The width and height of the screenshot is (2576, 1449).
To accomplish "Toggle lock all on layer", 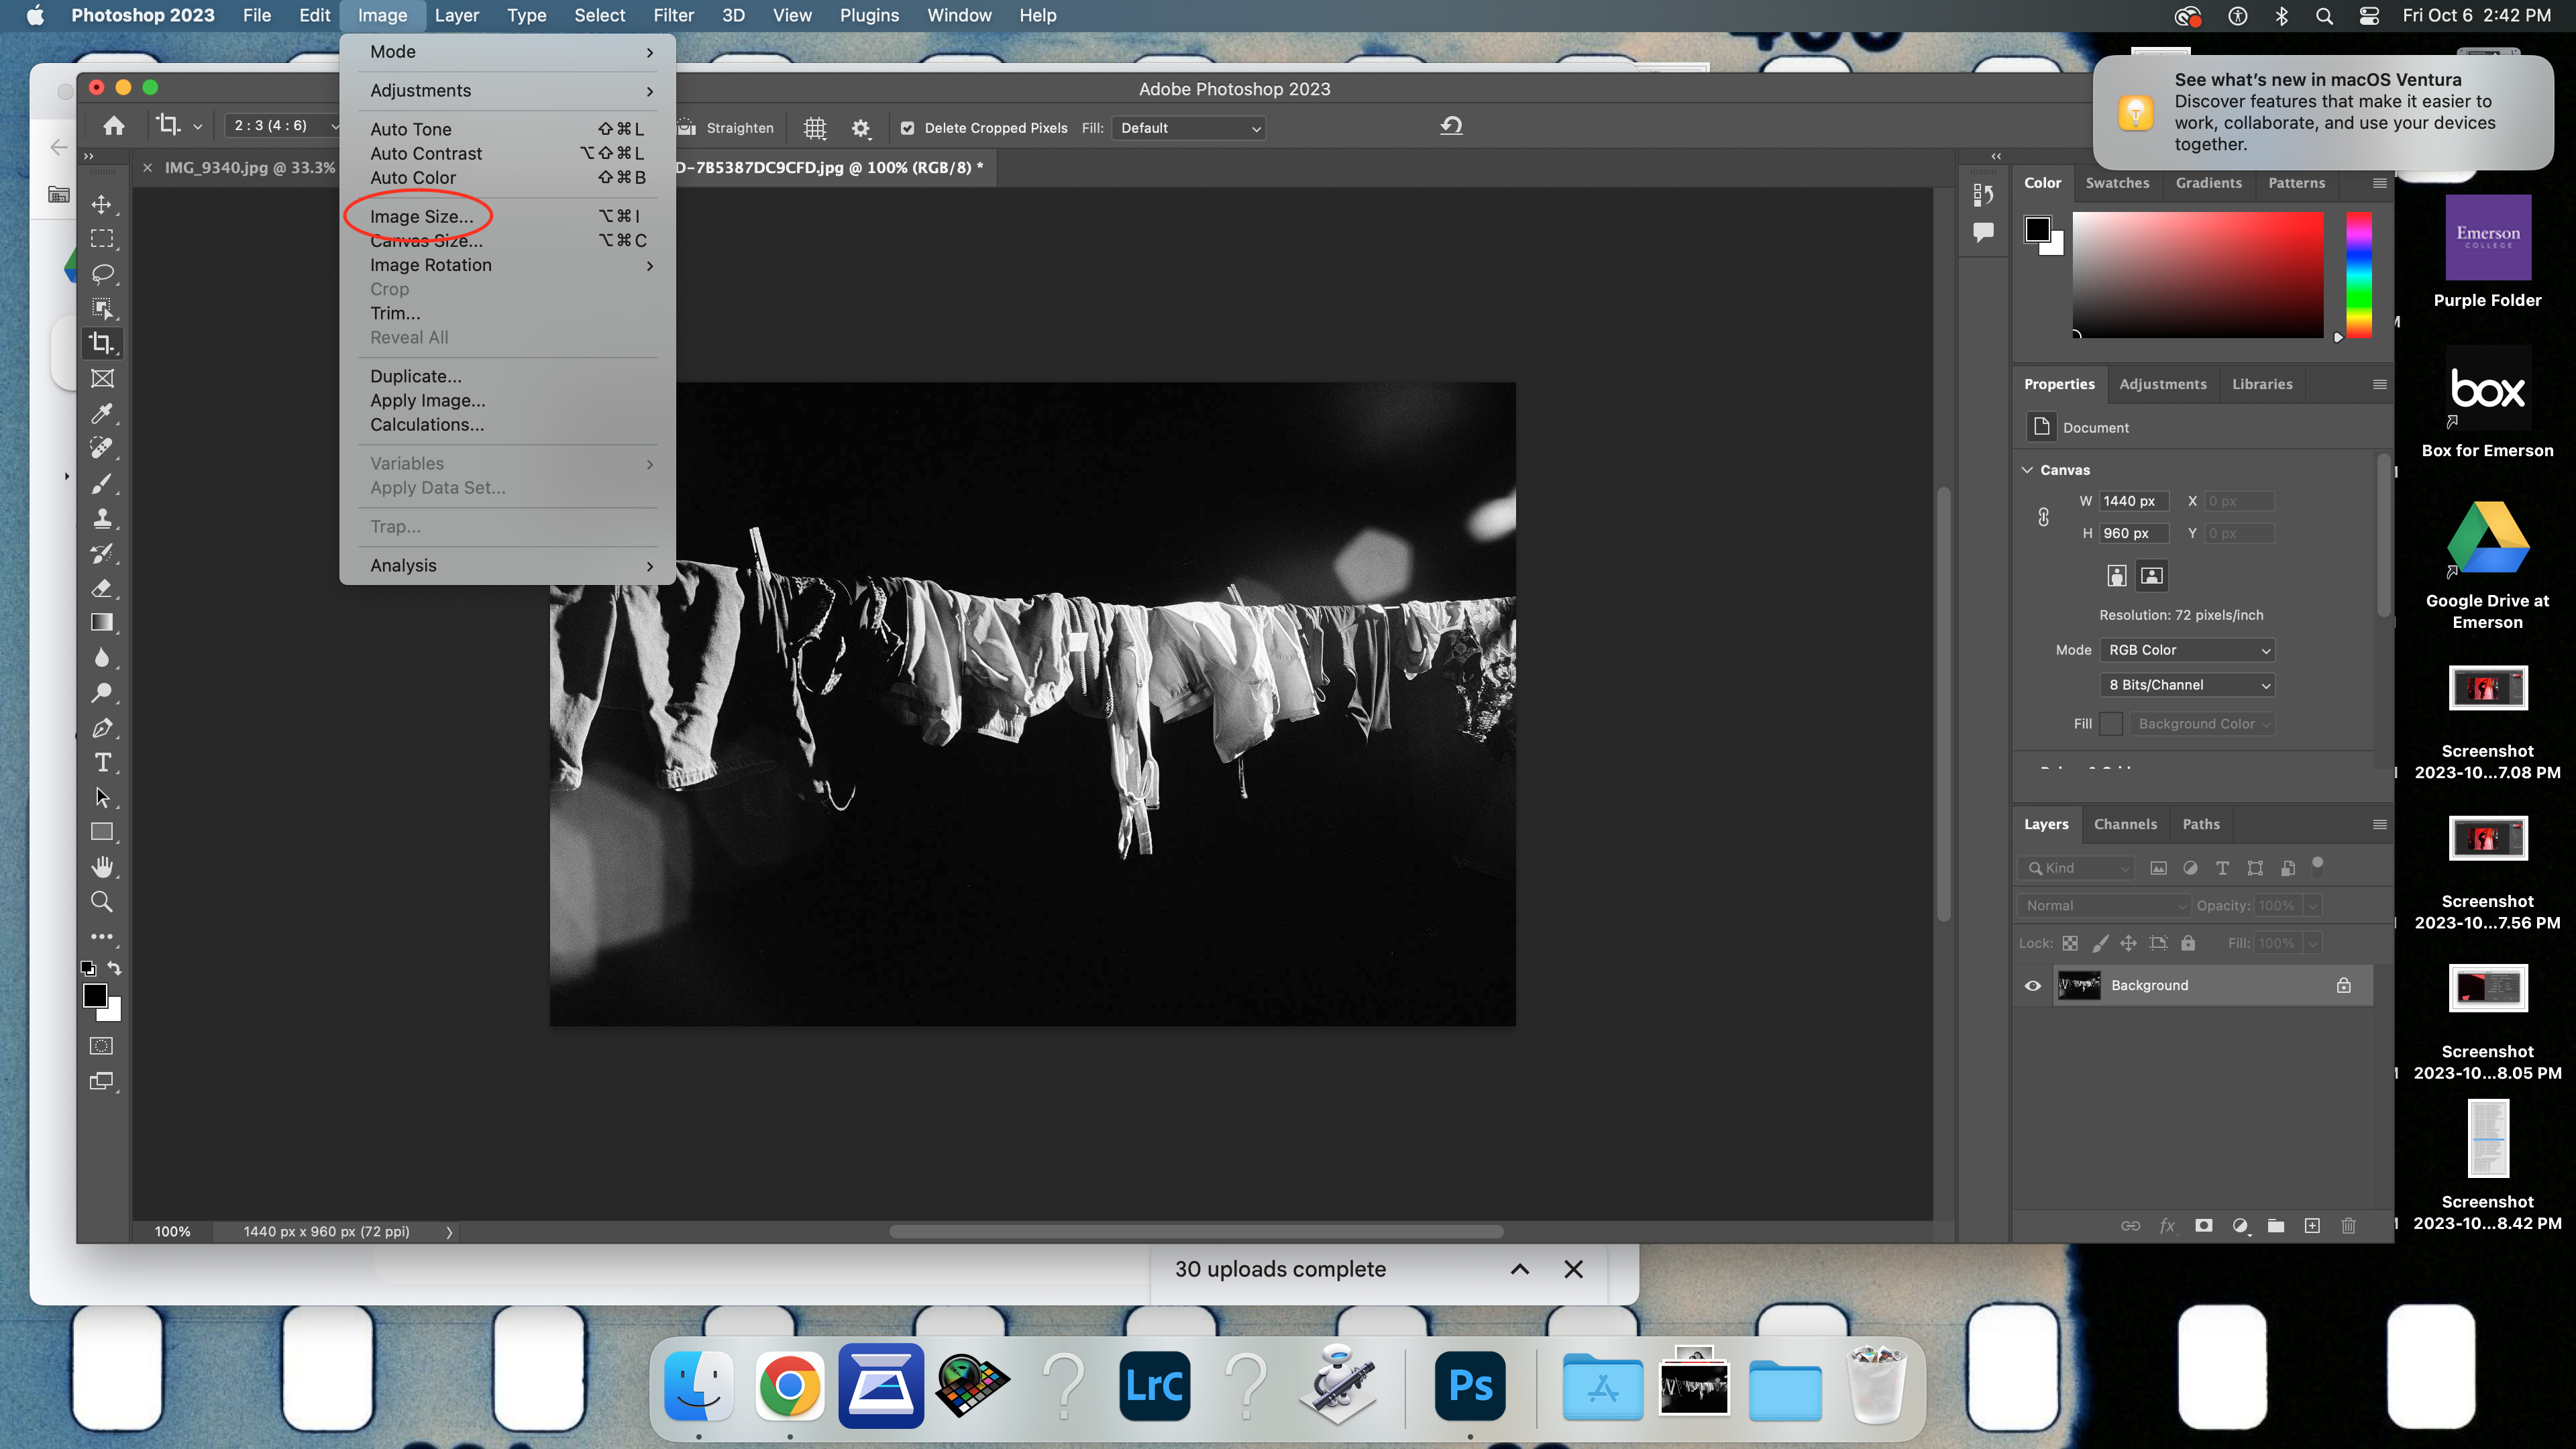I will tap(2188, 943).
